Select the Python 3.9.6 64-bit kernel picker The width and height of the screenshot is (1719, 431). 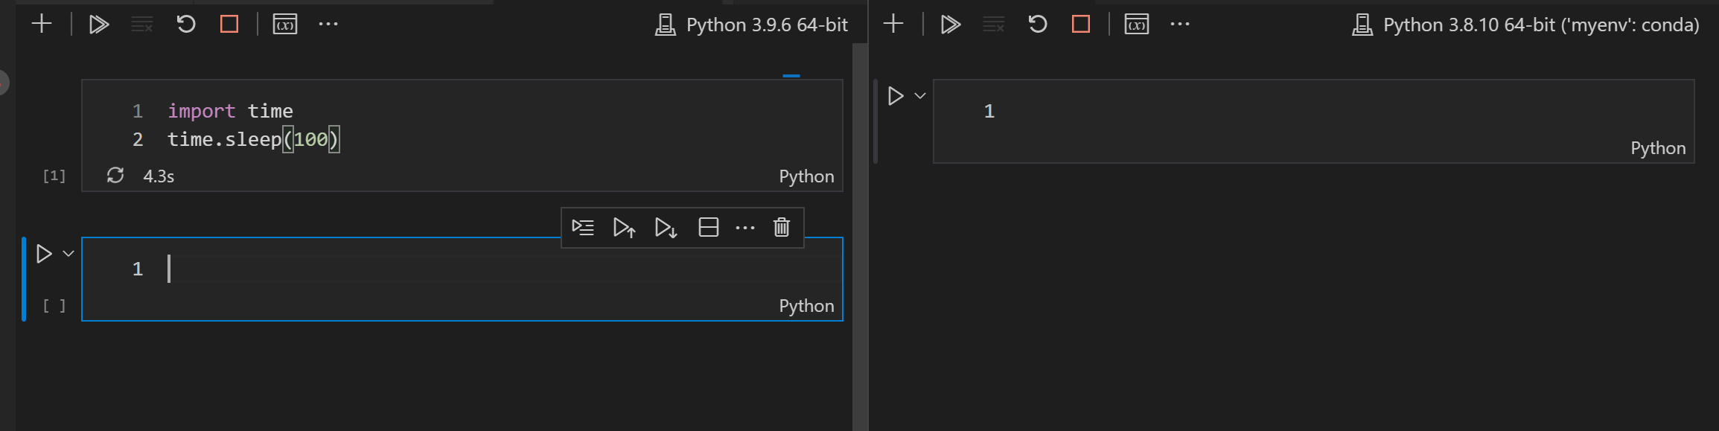(x=751, y=25)
